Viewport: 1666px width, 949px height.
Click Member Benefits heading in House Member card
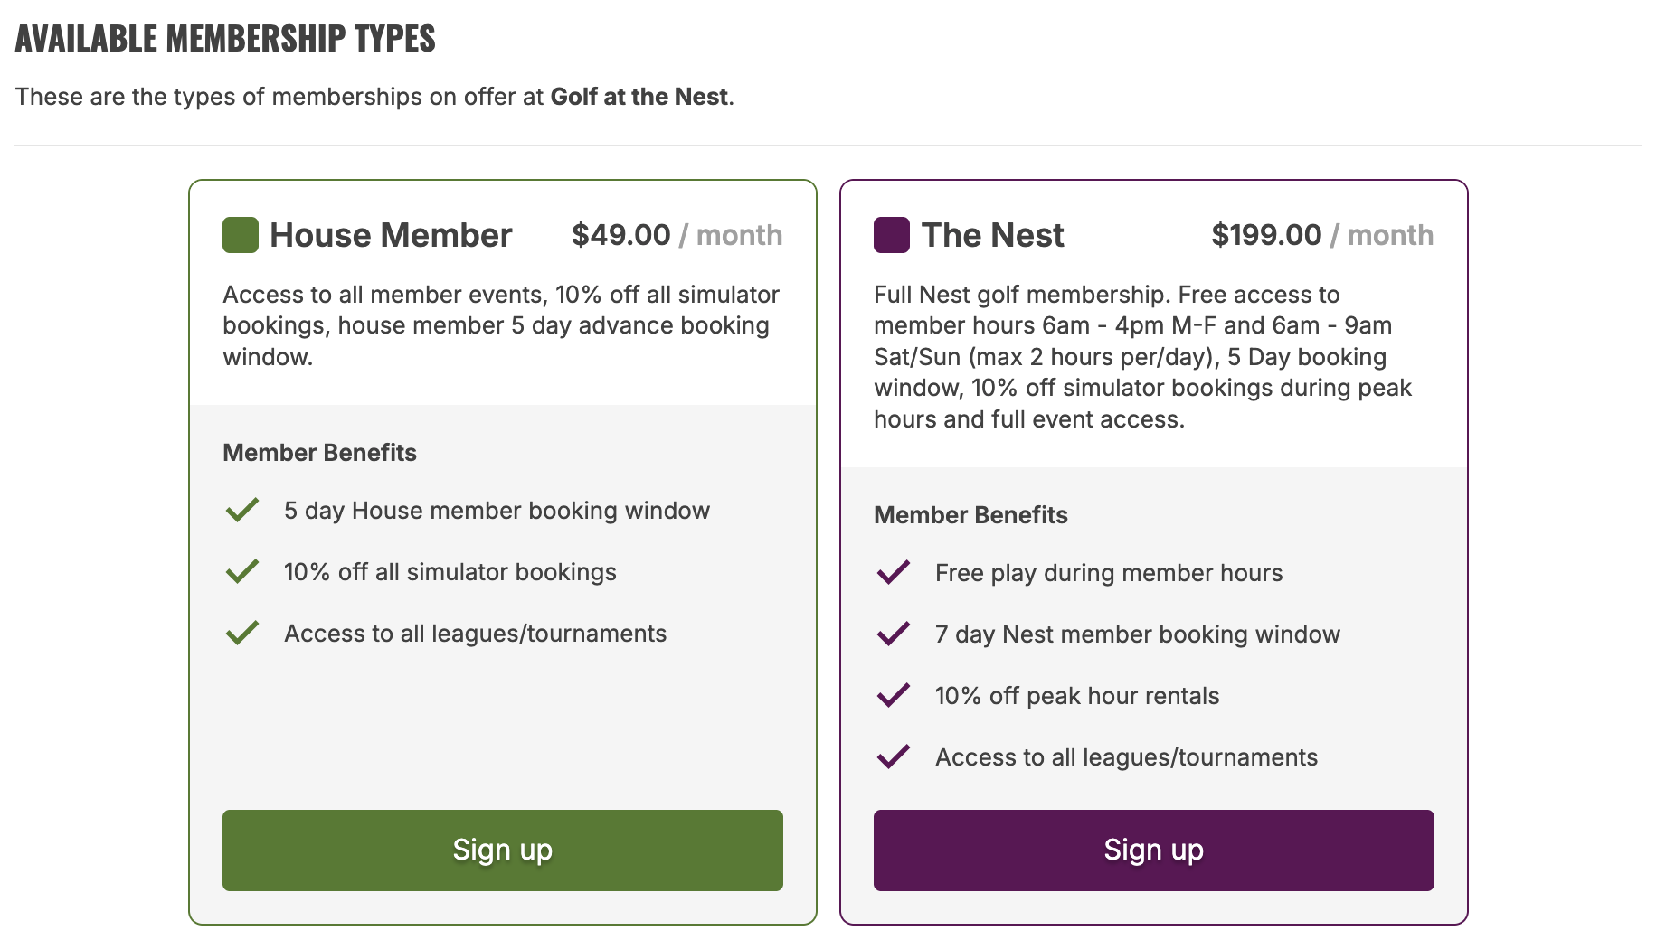[x=319, y=453]
